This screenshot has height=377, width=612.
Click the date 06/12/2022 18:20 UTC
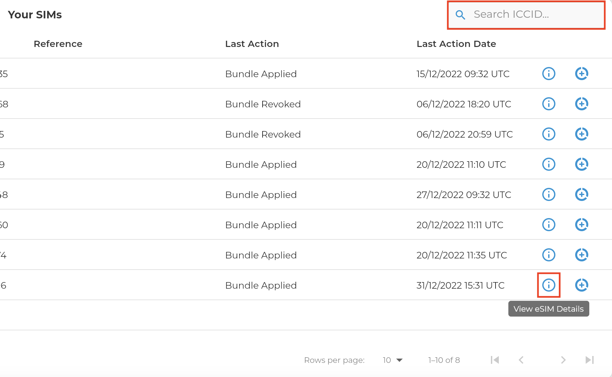pos(464,104)
